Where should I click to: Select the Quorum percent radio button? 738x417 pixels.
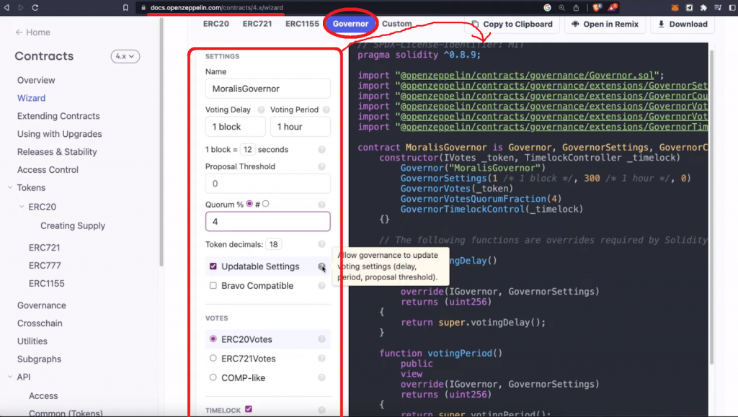pyautogui.click(x=249, y=204)
